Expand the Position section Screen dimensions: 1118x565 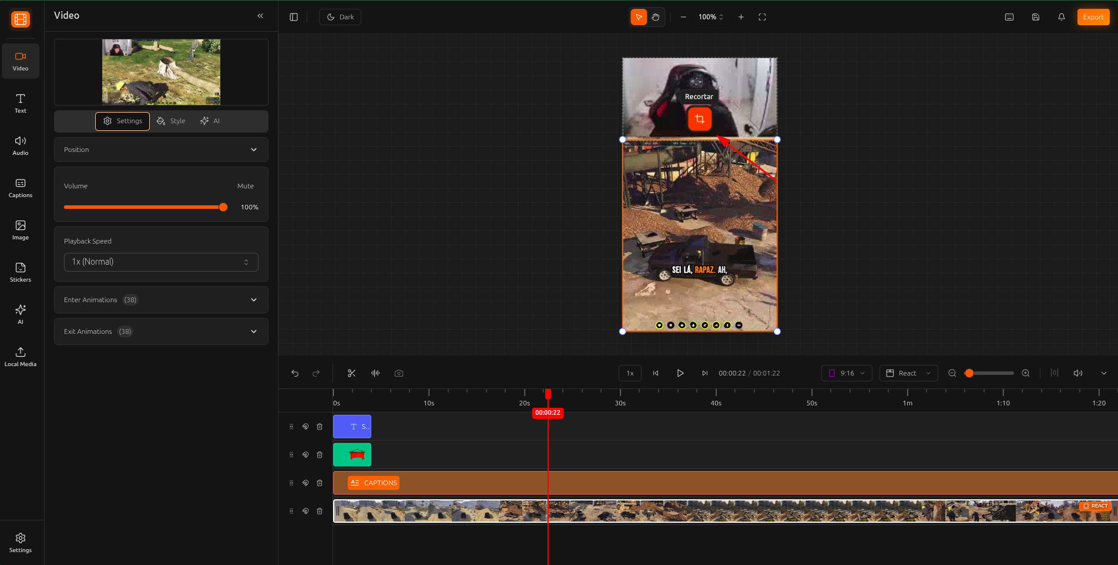coord(161,150)
